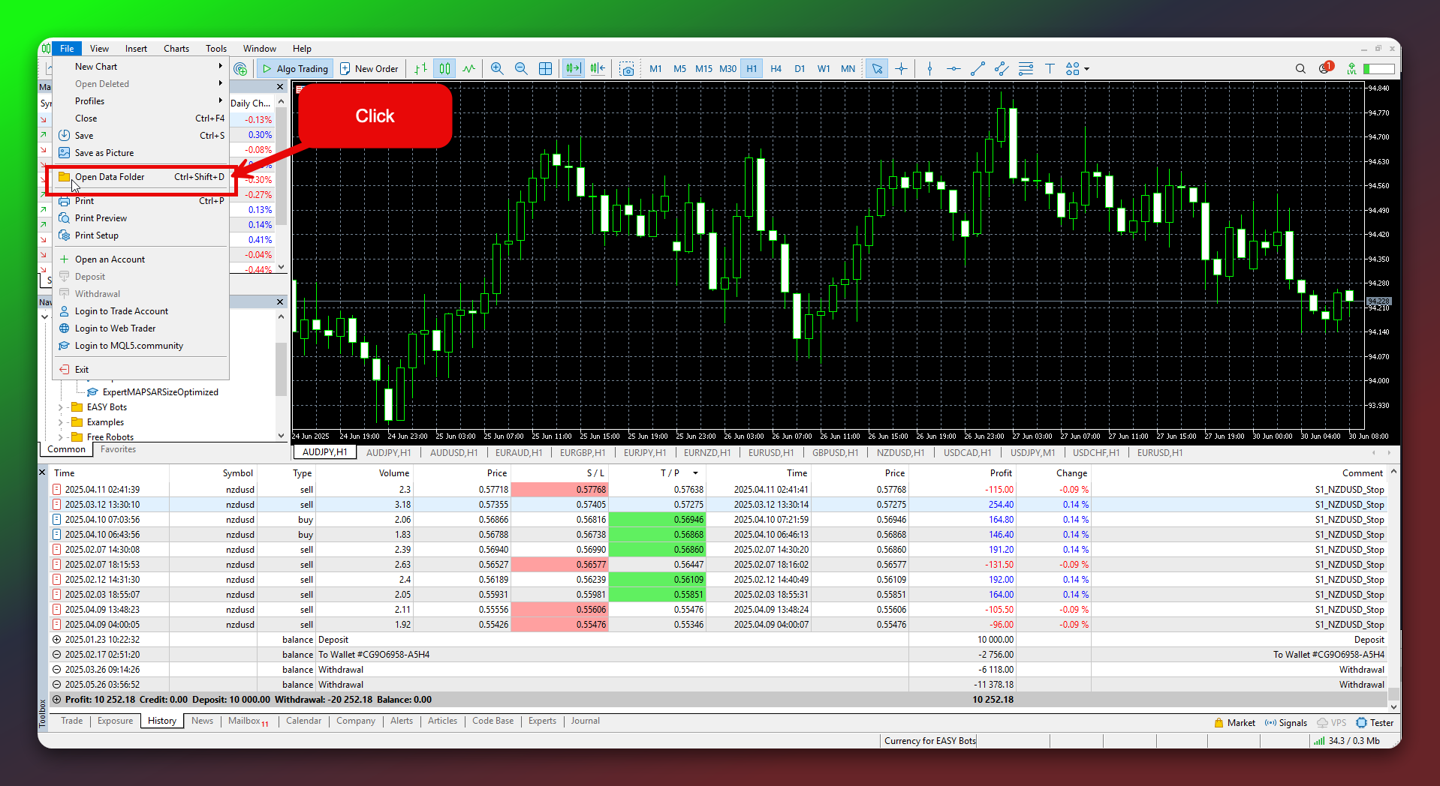Open the Mailbox tab in Toolbox
Screen dimensions: 1440x786
click(x=248, y=721)
